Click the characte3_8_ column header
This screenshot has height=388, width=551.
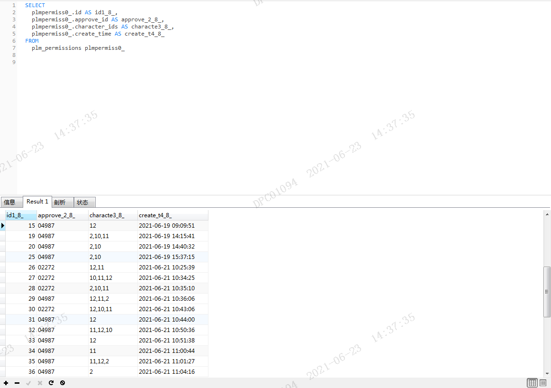pyautogui.click(x=112, y=215)
